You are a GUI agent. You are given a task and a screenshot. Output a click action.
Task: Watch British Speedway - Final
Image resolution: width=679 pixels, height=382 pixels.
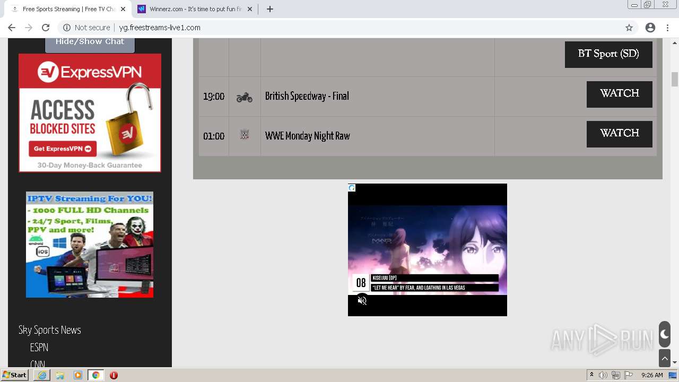coord(620,94)
